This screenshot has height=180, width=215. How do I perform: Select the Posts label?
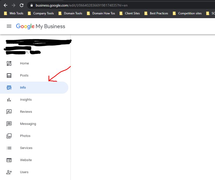(24, 76)
